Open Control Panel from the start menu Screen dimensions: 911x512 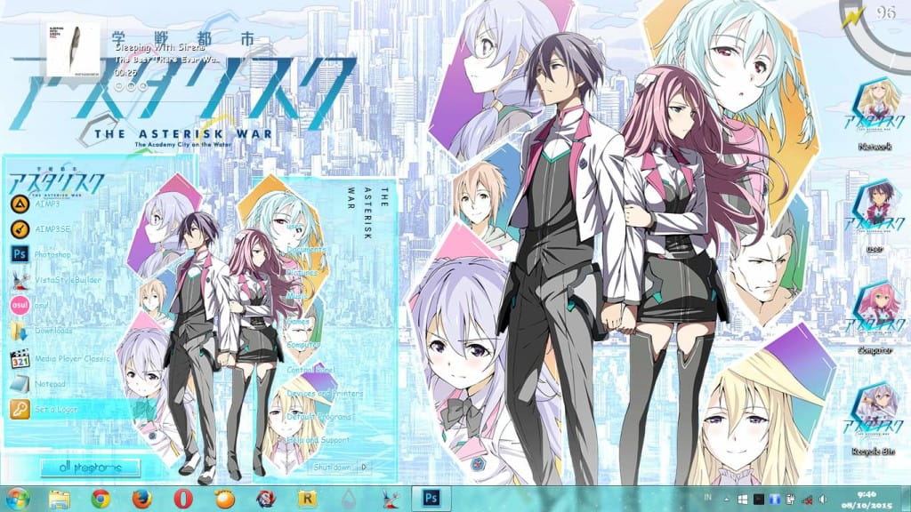[x=310, y=370]
